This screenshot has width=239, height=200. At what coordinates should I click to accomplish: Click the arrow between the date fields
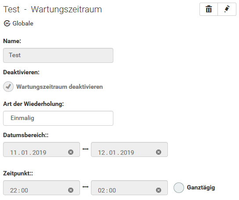(85, 149)
